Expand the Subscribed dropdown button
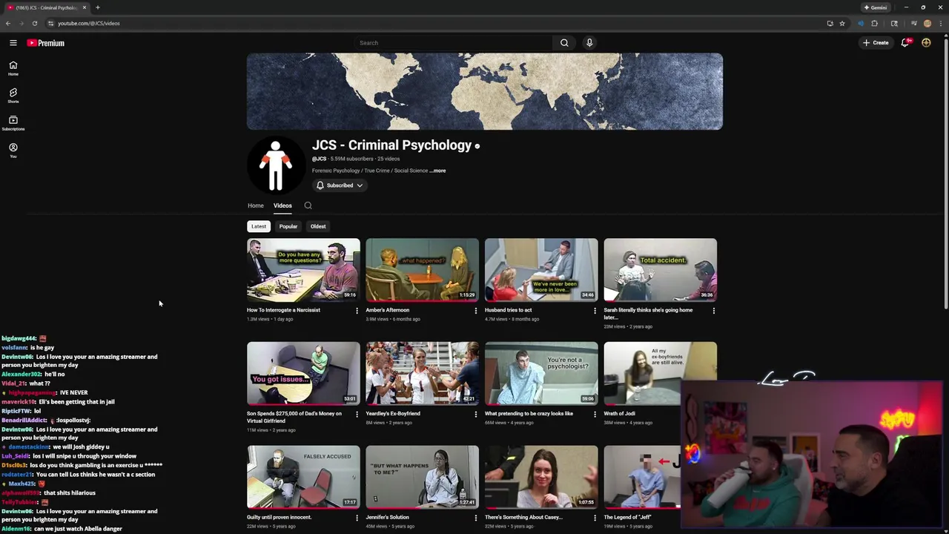 click(340, 185)
